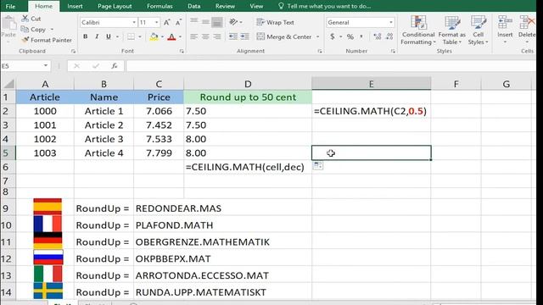This screenshot has height=305, width=543.
Task: Click Merge & Center button
Action: [284, 36]
